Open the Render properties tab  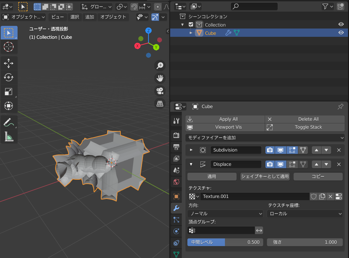(176, 135)
